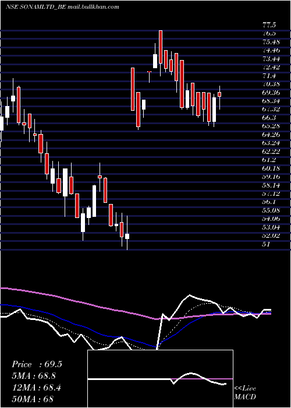Select the 68.34 price axis label
This screenshot has width=291, height=408.
click(271, 101)
